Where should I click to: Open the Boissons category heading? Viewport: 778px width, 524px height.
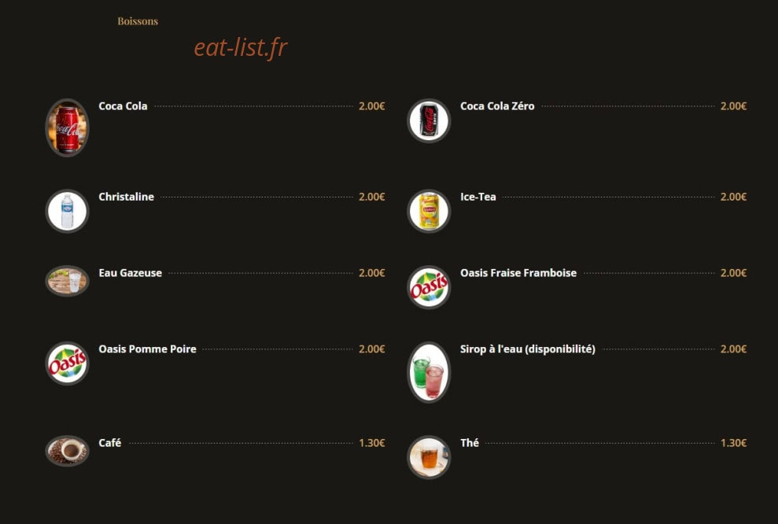pos(138,21)
